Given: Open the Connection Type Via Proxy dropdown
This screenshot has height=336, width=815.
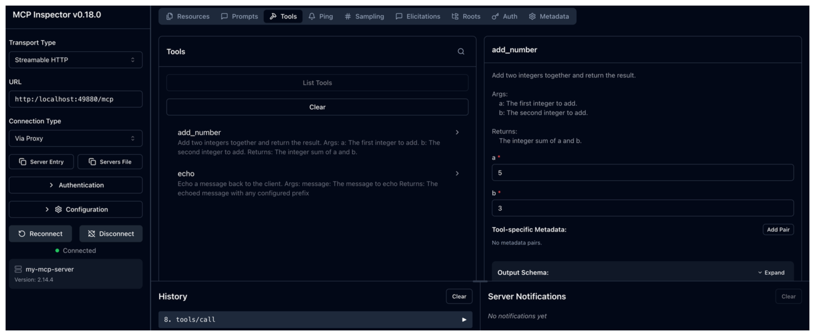Looking at the screenshot, I should 75,138.
